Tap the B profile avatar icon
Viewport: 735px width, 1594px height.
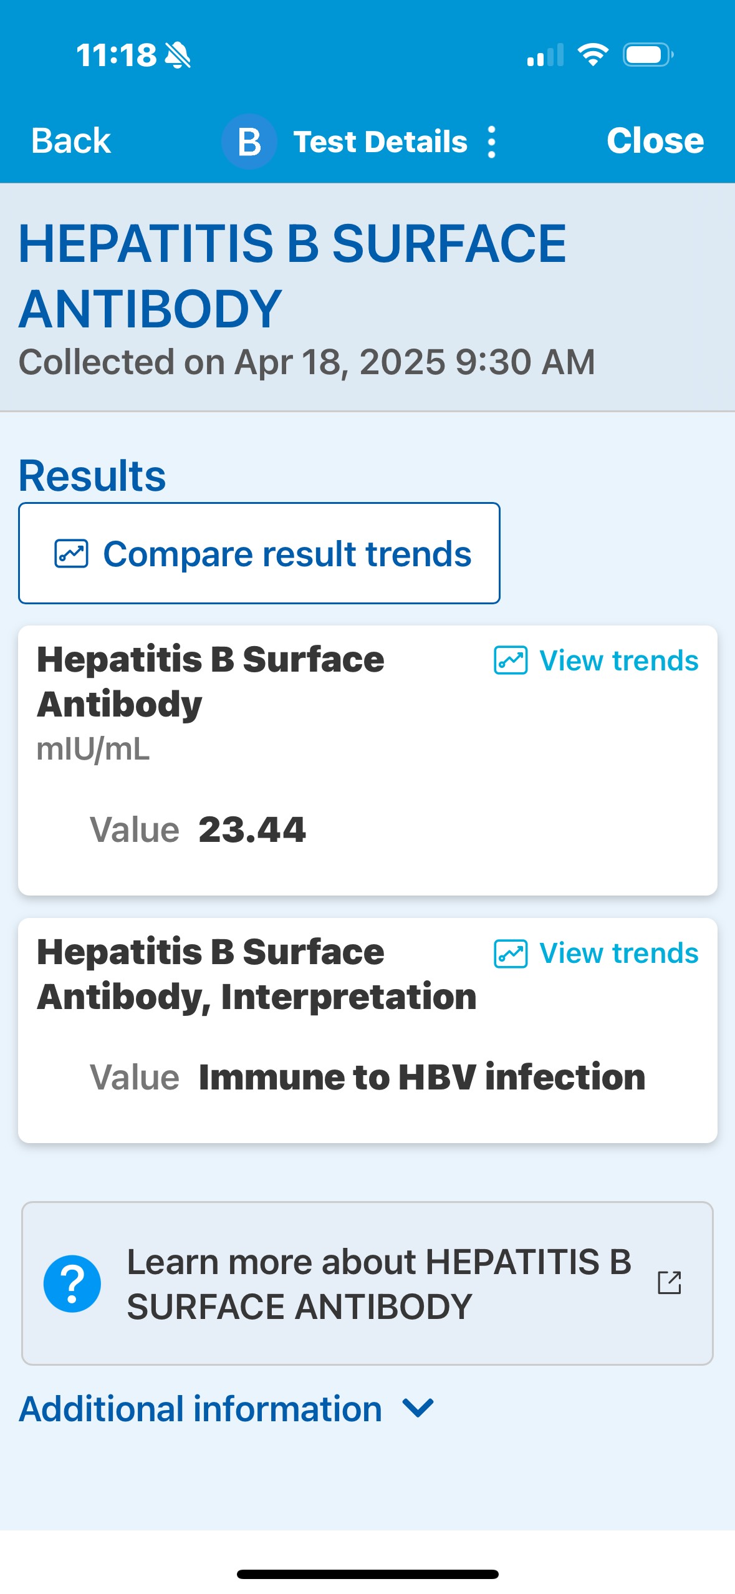(x=249, y=142)
